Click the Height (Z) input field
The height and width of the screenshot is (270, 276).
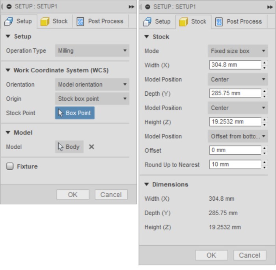[235, 122]
